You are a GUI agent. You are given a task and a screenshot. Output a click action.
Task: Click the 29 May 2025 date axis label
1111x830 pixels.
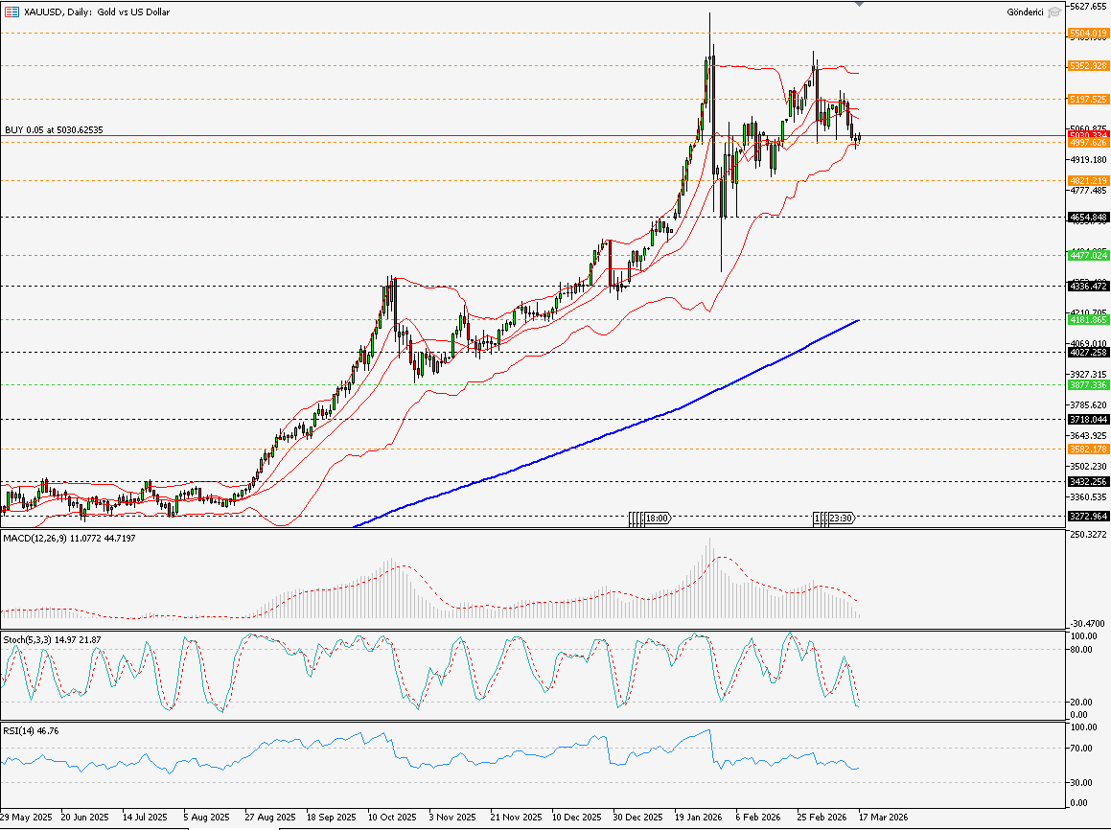pos(26,818)
